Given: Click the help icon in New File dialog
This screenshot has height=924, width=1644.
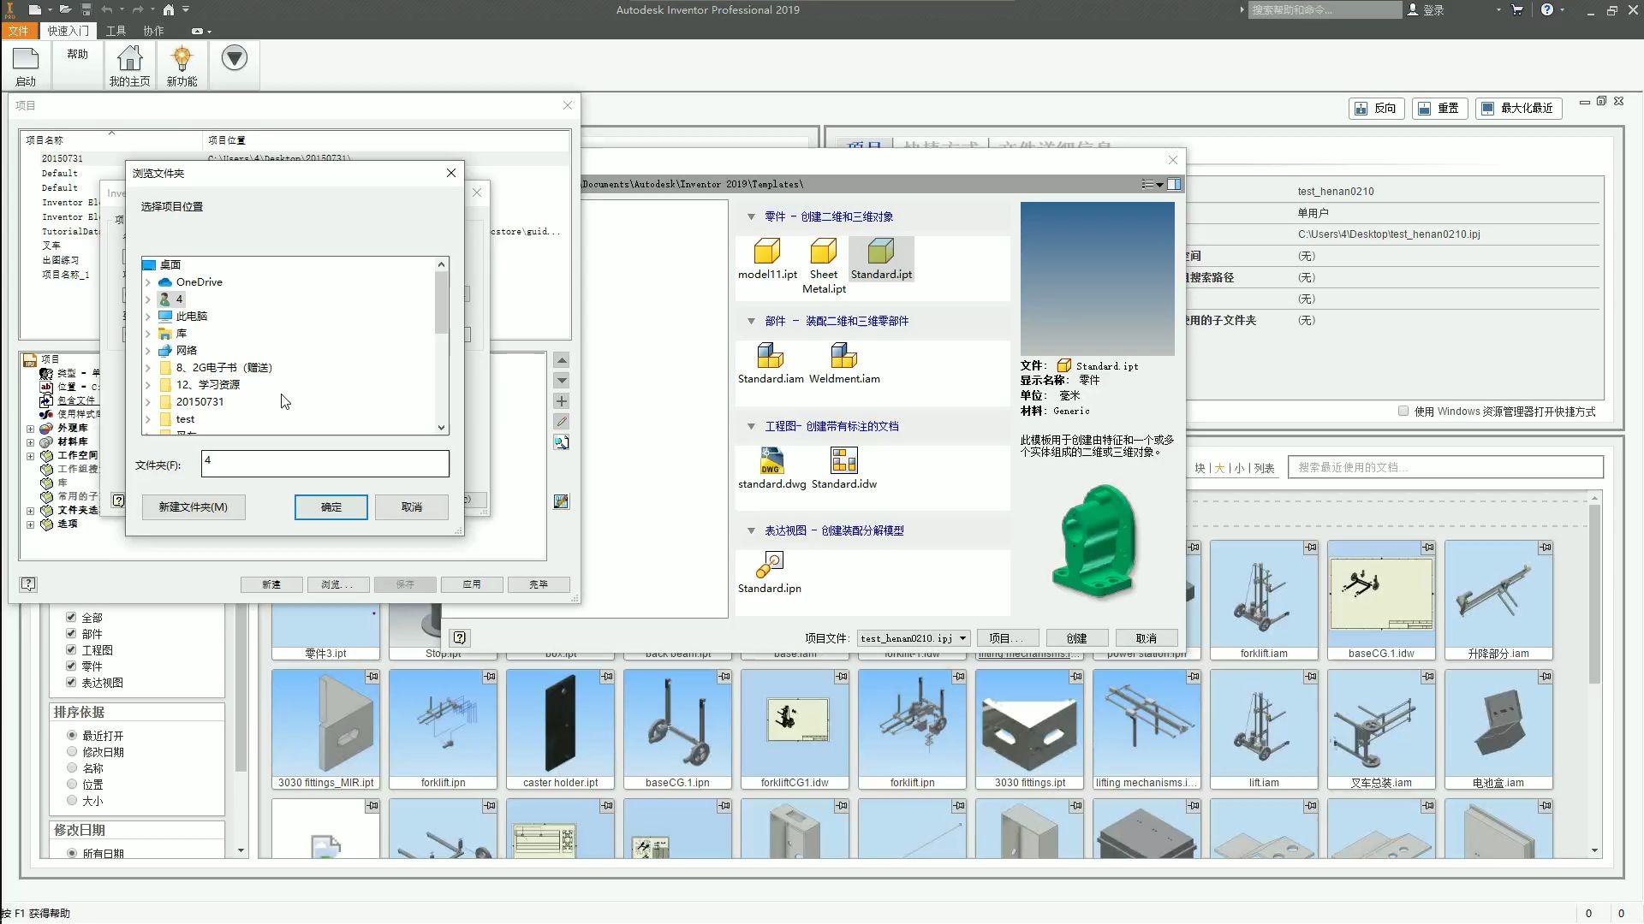Looking at the screenshot, I should tap(460, 637).
